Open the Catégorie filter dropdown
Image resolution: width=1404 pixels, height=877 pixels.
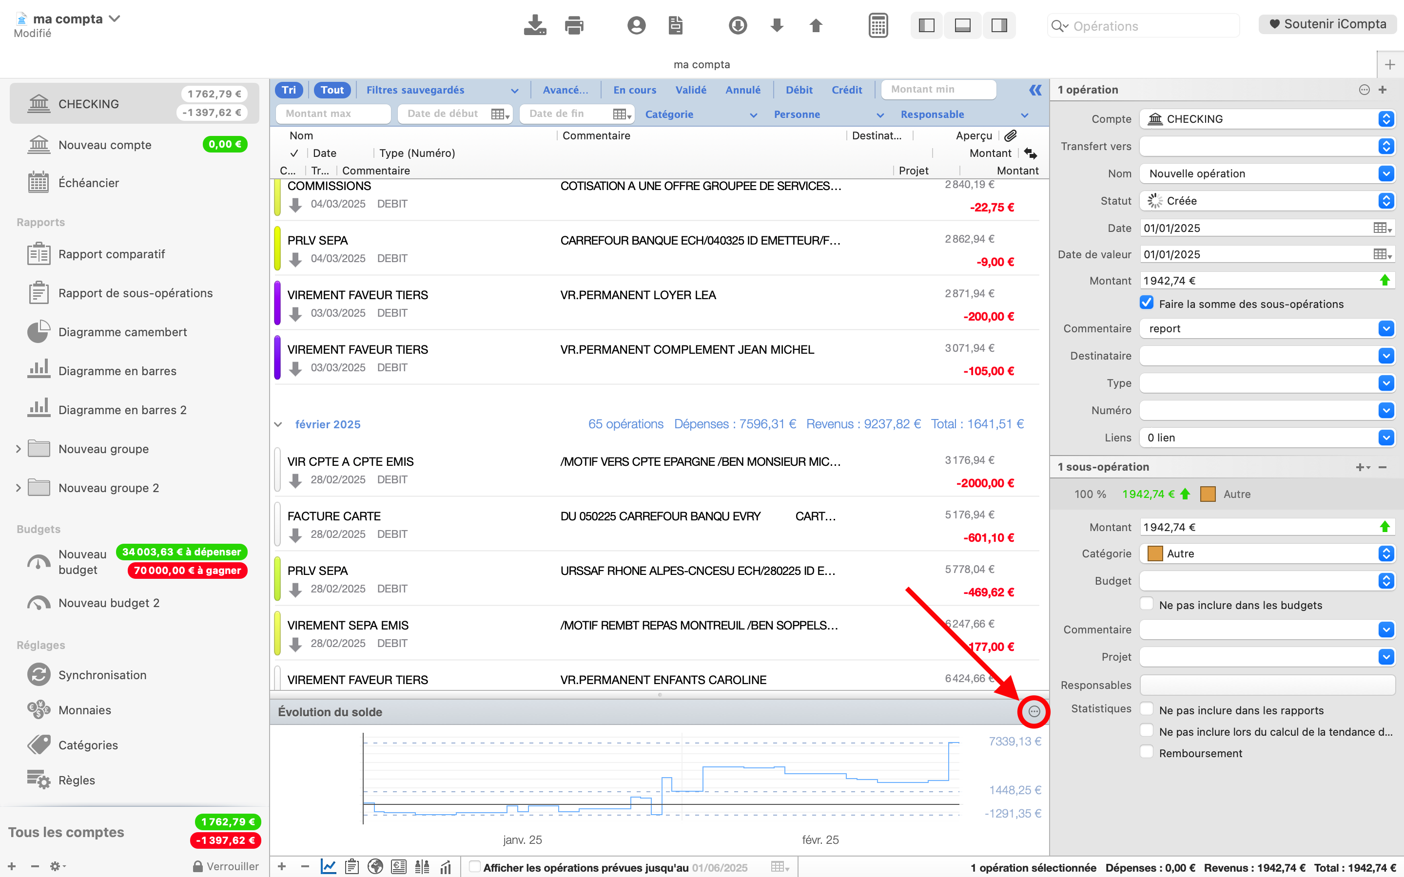pos(701,114)
